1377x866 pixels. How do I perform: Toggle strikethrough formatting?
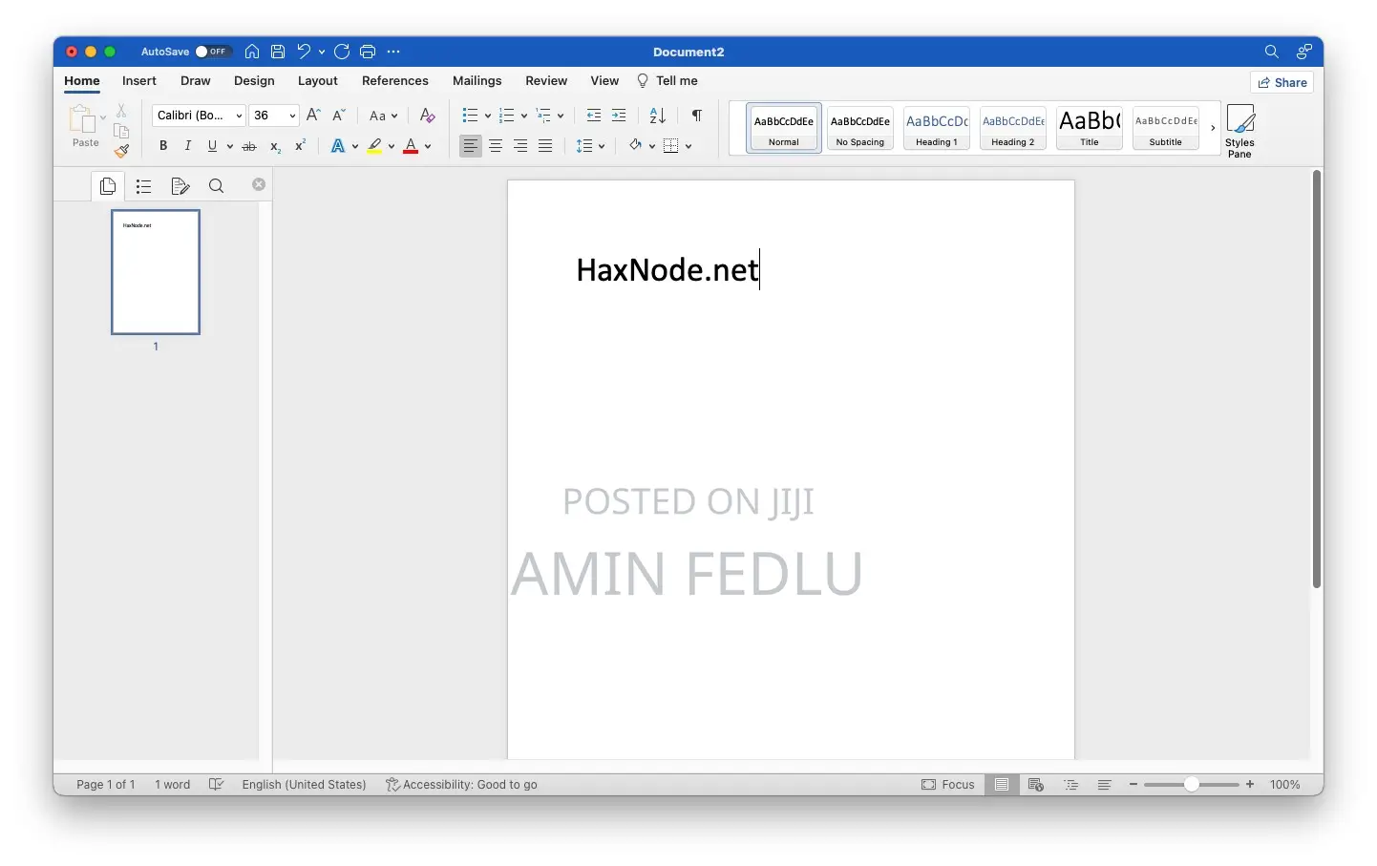[x=248, y=146]
